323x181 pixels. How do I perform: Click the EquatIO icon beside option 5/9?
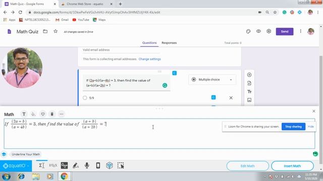(x=213, y=97)
